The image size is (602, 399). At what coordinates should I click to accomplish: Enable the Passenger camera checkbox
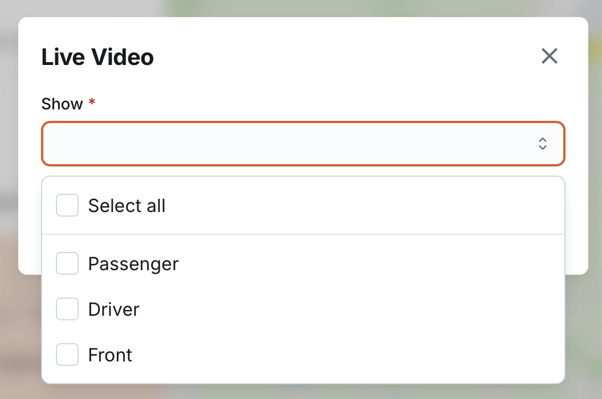tap(67, 263)
